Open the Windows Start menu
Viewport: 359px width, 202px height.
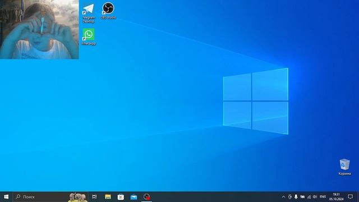point(6,197)
